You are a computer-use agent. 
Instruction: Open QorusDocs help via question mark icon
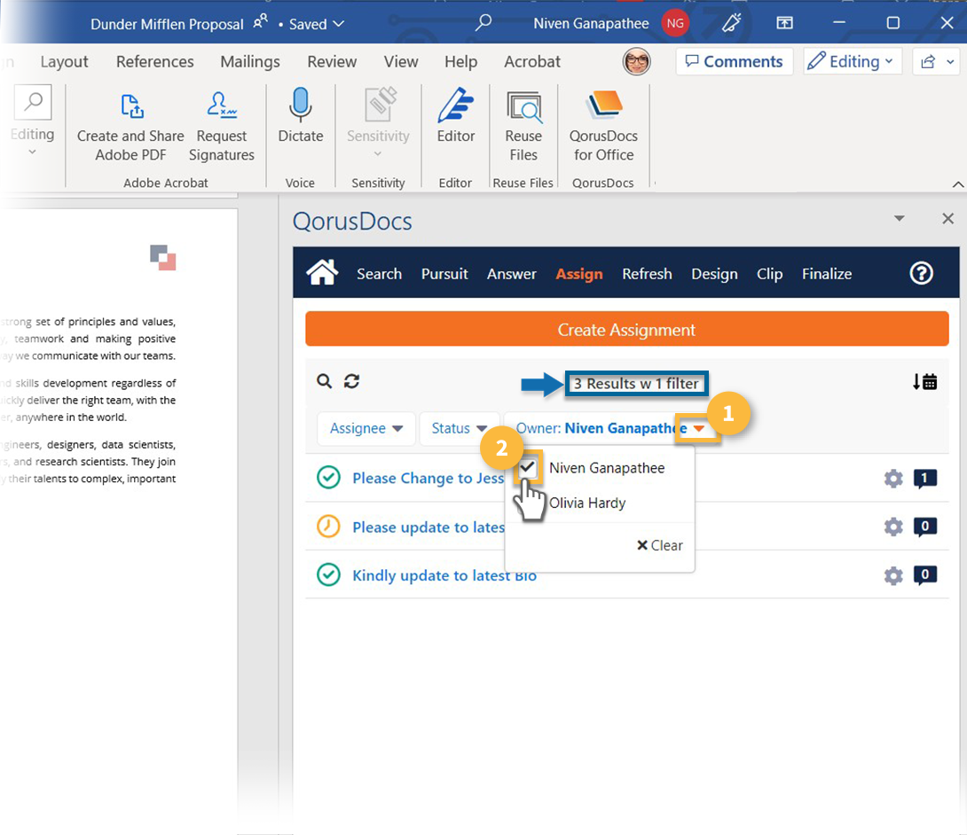coord(921,273)
